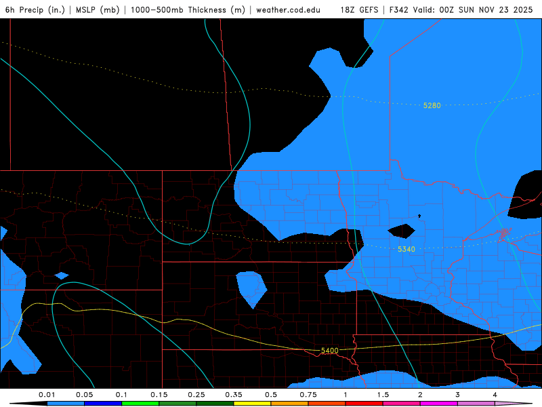Click the hot pink 1.5 legend swatch

click(402, 404)
